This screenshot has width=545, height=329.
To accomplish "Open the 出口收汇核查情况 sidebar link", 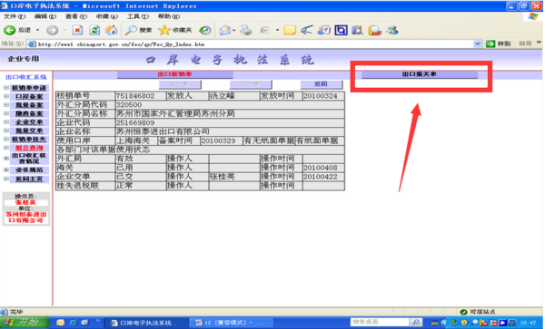I will pos(29,159).
